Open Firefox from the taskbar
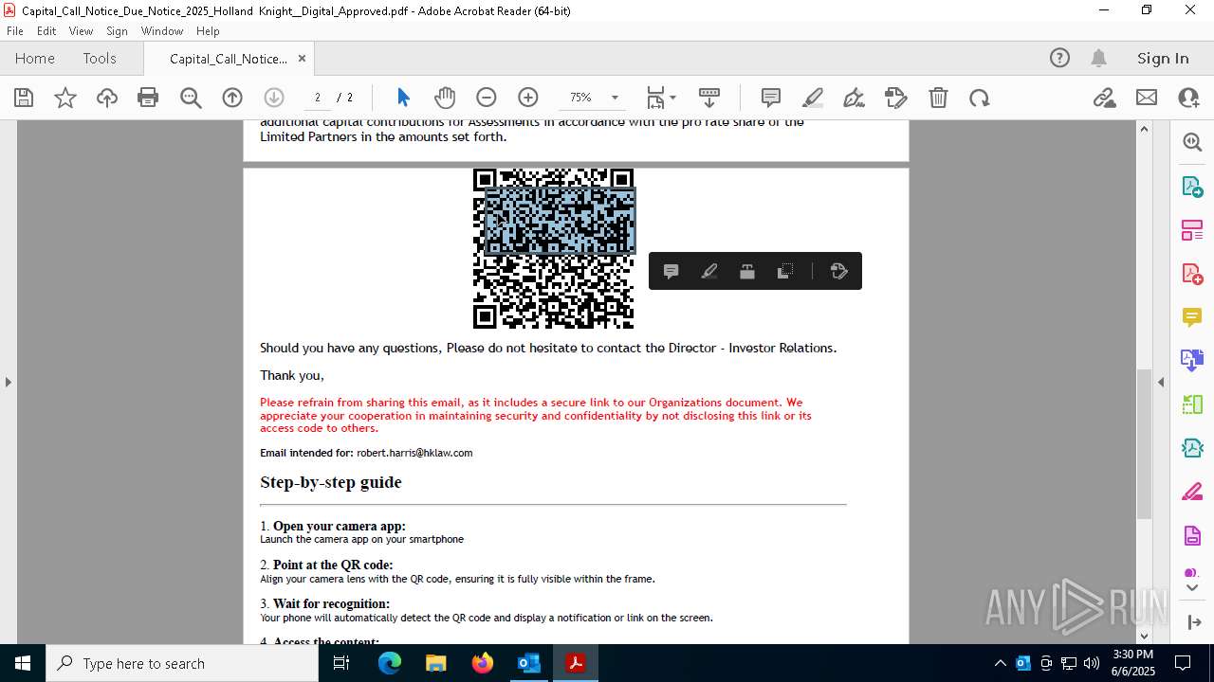Viewport: 1214px width, 682px height. (483, 663)
